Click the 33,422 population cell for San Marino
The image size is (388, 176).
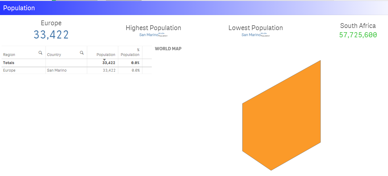(x=109, y=70)
